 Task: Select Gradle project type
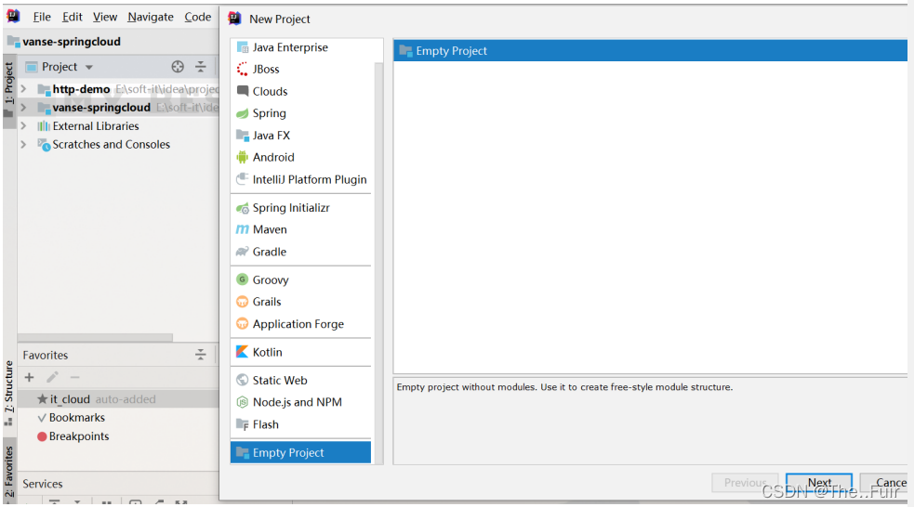point(300,252)
